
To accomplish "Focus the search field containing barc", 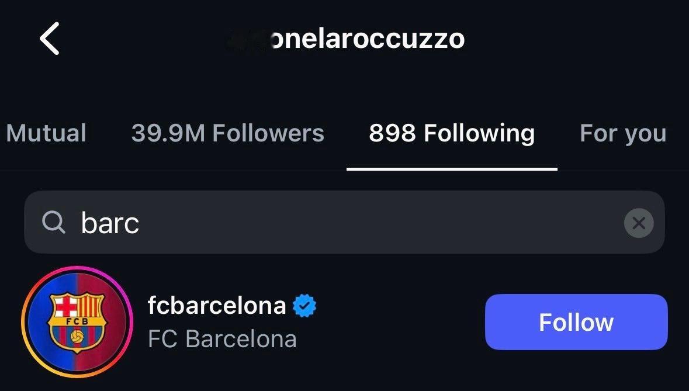I will tap(344, 222).
